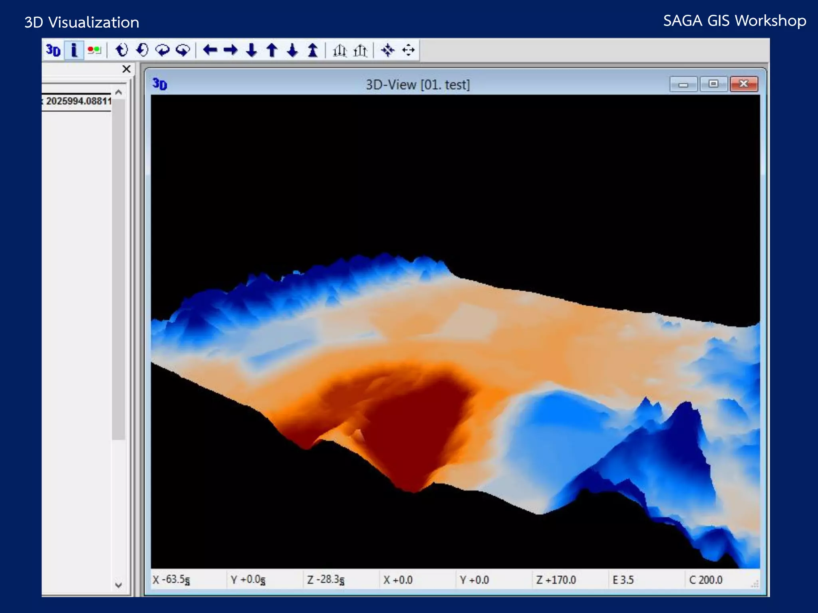Click the up arrow with flared base
818x613 pixels.
[313, 50]
